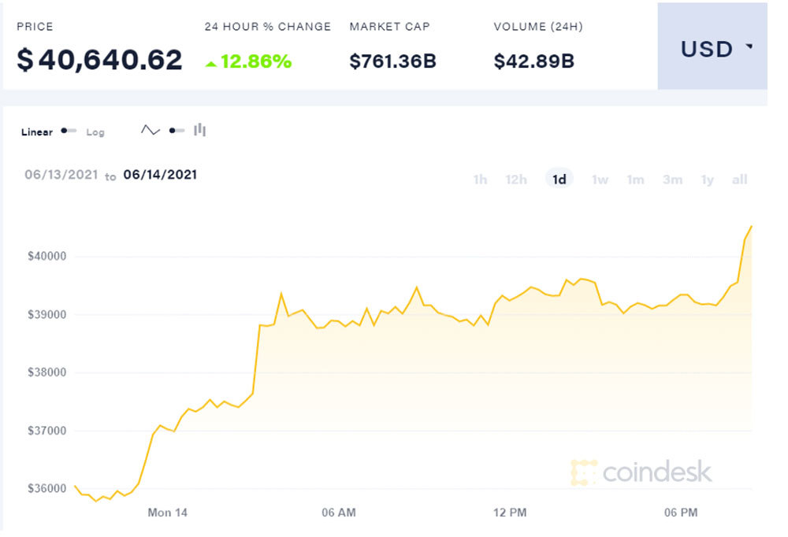788x537 pixels.
Task: Toggle the Linear/Log scale switch
Action: [69, 131]
